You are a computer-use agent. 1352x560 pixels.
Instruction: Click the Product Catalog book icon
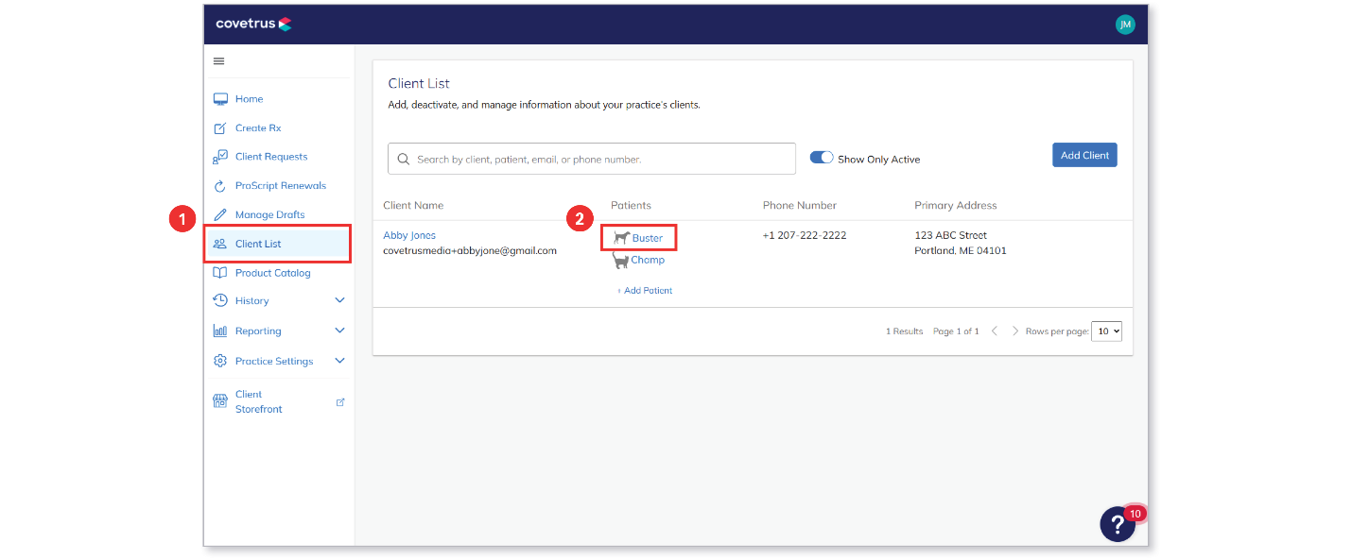point(220,273)
